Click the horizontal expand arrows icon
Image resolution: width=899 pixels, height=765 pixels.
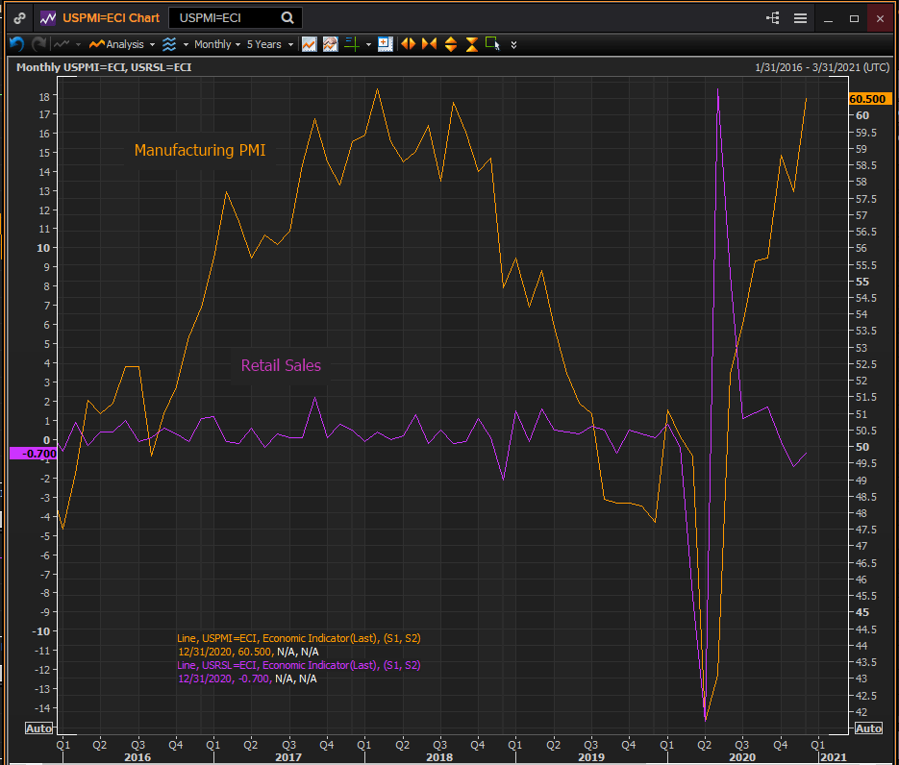pos(408,44)
